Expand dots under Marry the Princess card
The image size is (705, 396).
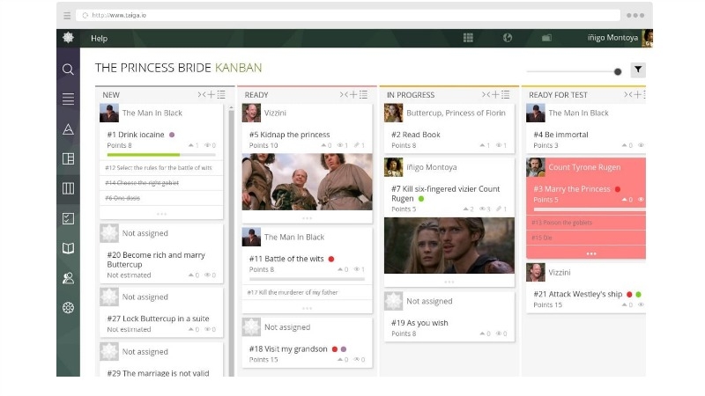[591, 253]
